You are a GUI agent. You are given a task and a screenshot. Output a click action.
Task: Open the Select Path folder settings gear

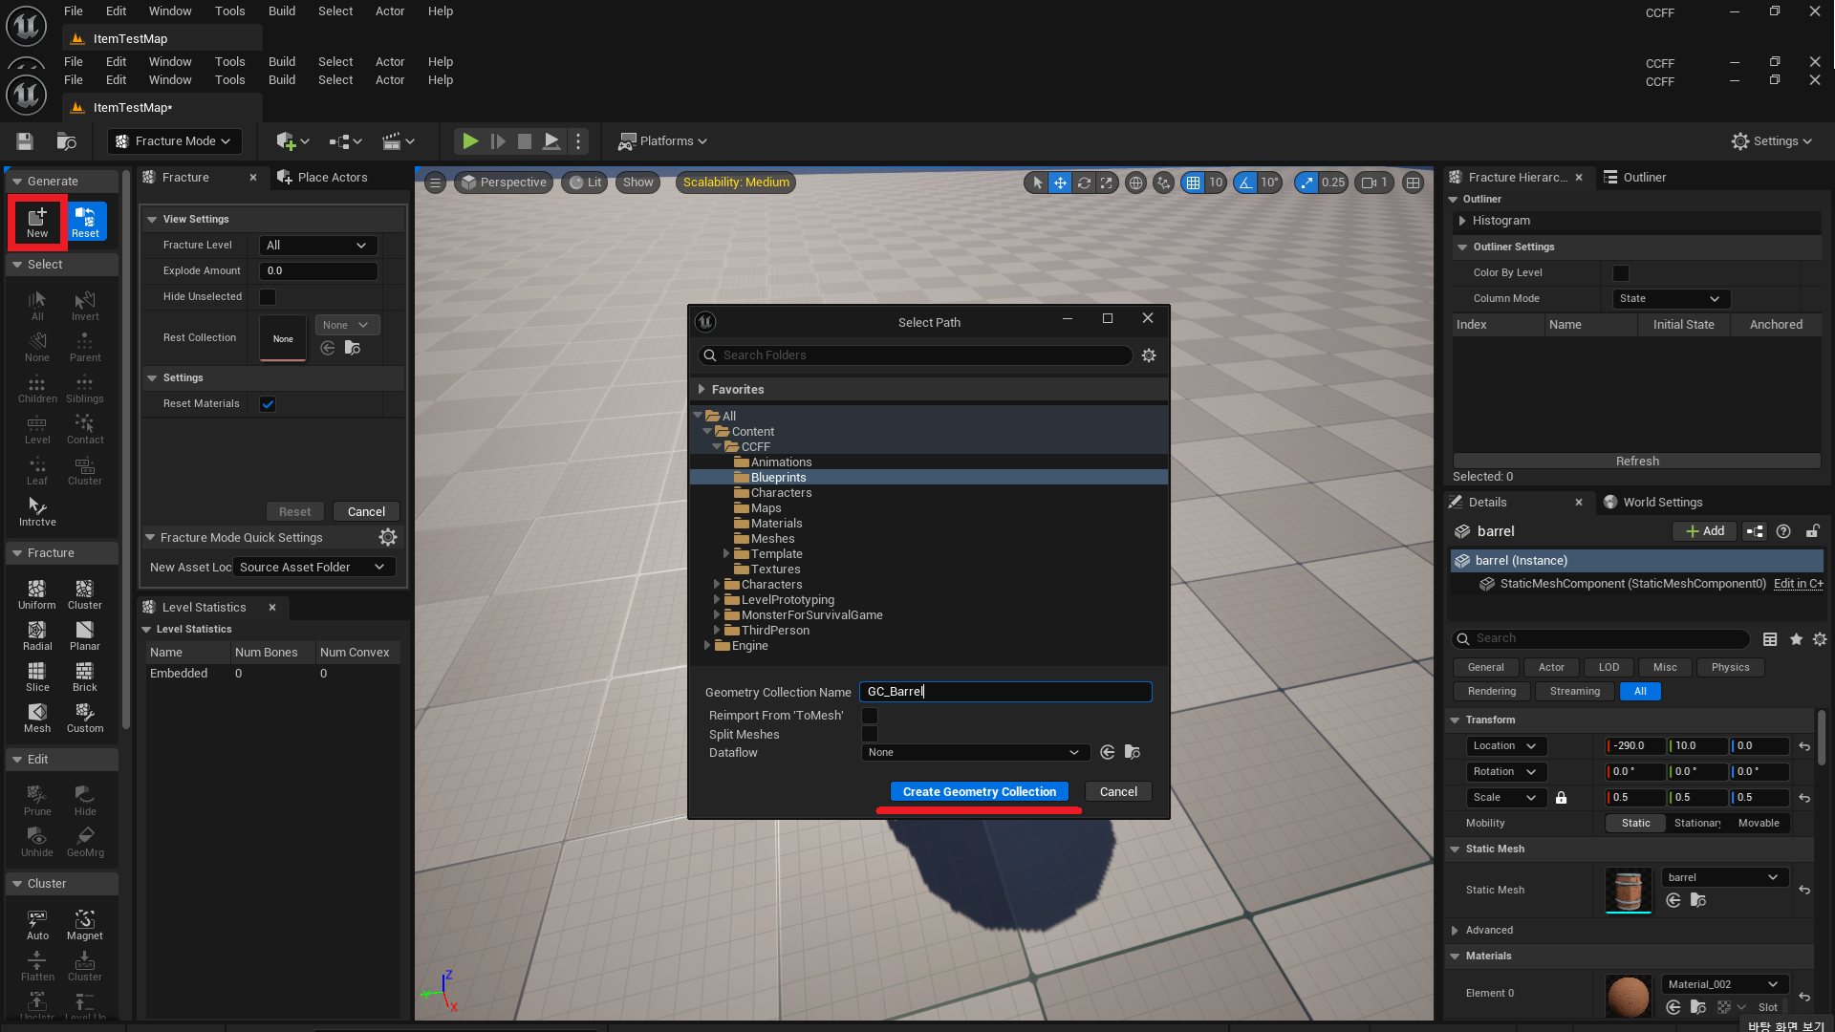(x=1149, y=355)
